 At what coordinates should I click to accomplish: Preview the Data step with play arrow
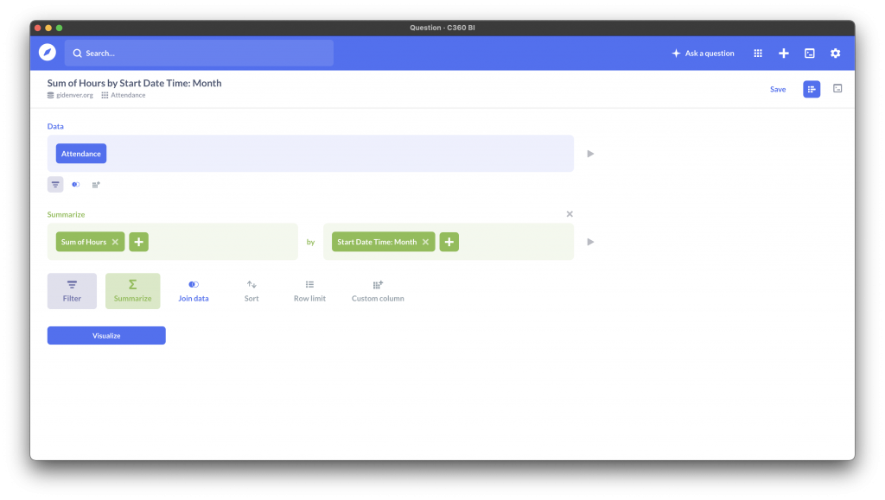click(590, 154)
